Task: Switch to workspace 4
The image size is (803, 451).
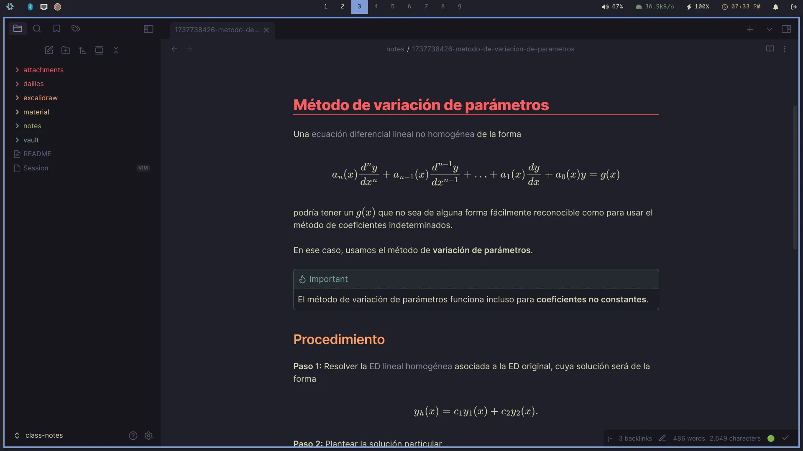Action: [376, 6]
